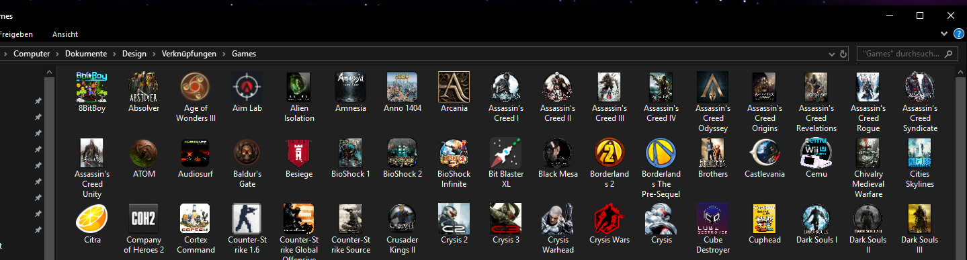Select Assassin's Creed Origins icon
Viewport: 967px width, 260px height.
pos(765,87)
